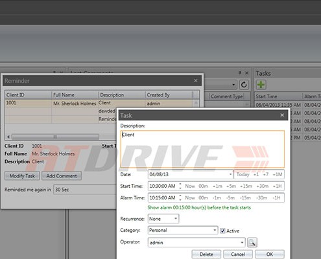321x259 pixels.
Task: Open the Reminded me again in dropdown
Action: [85, 190]
